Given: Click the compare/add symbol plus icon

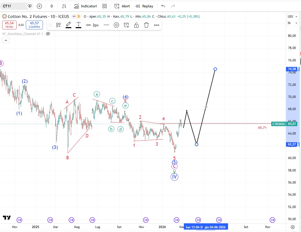Looking at the screenshot, I should coord(39,6).
